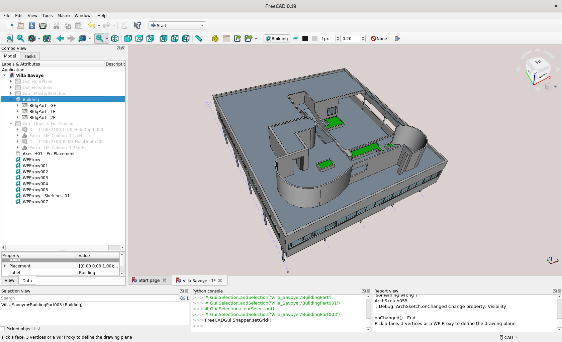Switch to the Data property tab
Screen dimensions: 562x342
tap(27, 280)
